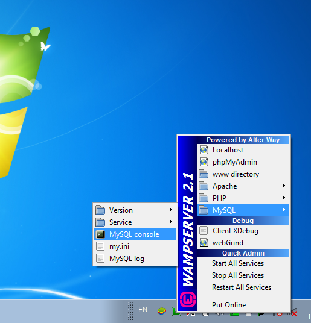Launch phpMyAdmin from the WampServer menu
The width and height of the screenshot is (311, 323).
243,162
